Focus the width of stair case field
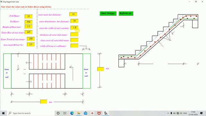 point(74,28)
